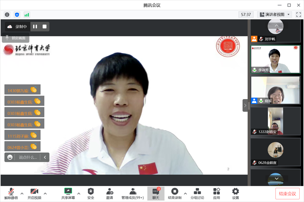Click 李海芳 active microphone icon
Screen dimensions: 304x202
point(254,70)
